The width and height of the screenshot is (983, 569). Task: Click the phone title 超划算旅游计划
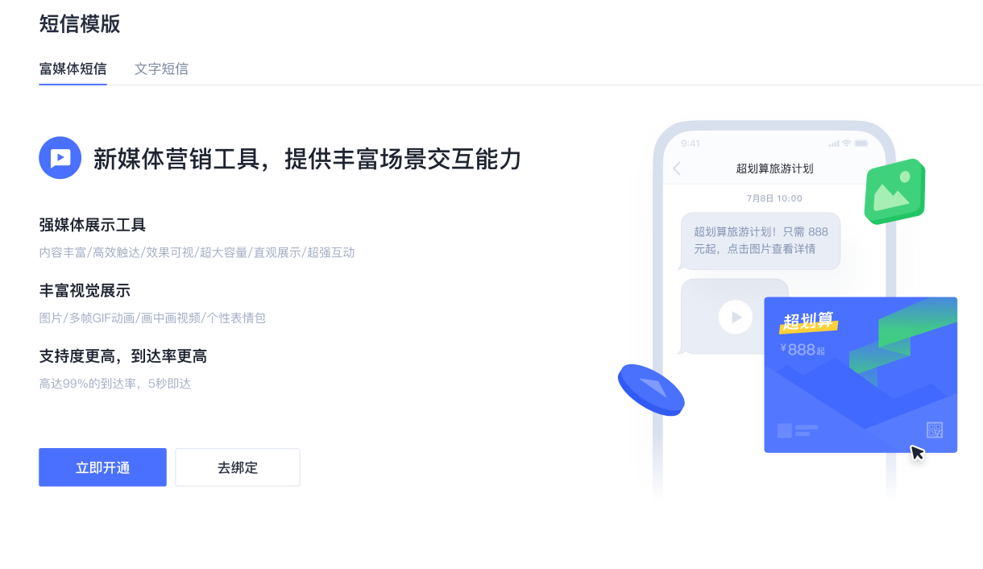(x=774, y=168)
